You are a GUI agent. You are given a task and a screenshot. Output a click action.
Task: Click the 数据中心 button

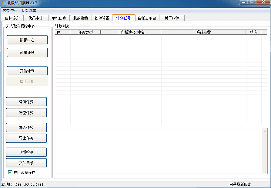27,40
